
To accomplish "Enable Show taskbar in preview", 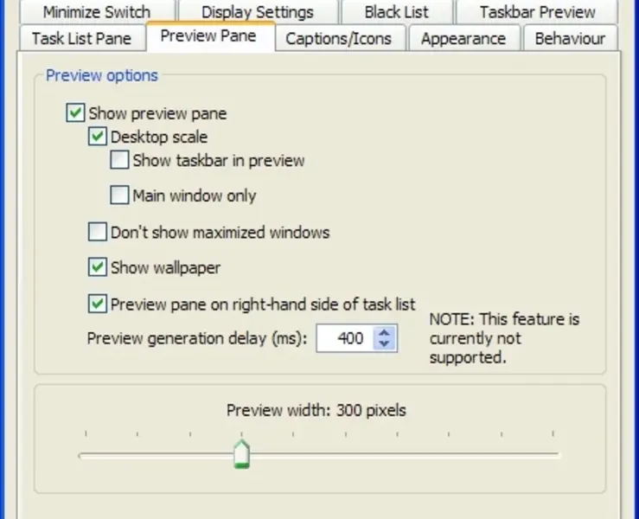I will coord(119,160).
